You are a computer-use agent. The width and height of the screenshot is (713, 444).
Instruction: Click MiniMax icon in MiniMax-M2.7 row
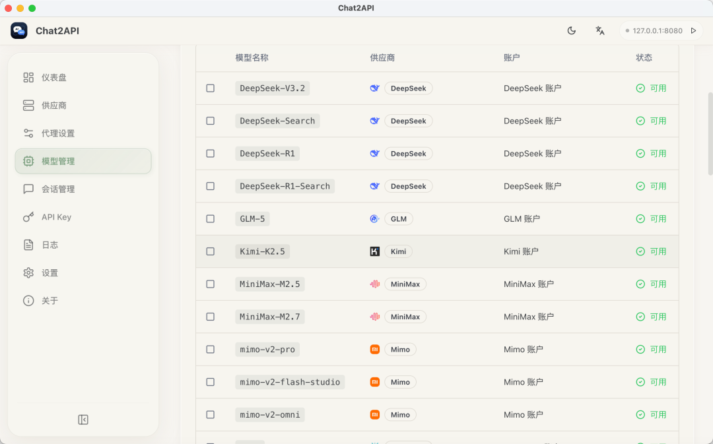(x=375, y=317)
